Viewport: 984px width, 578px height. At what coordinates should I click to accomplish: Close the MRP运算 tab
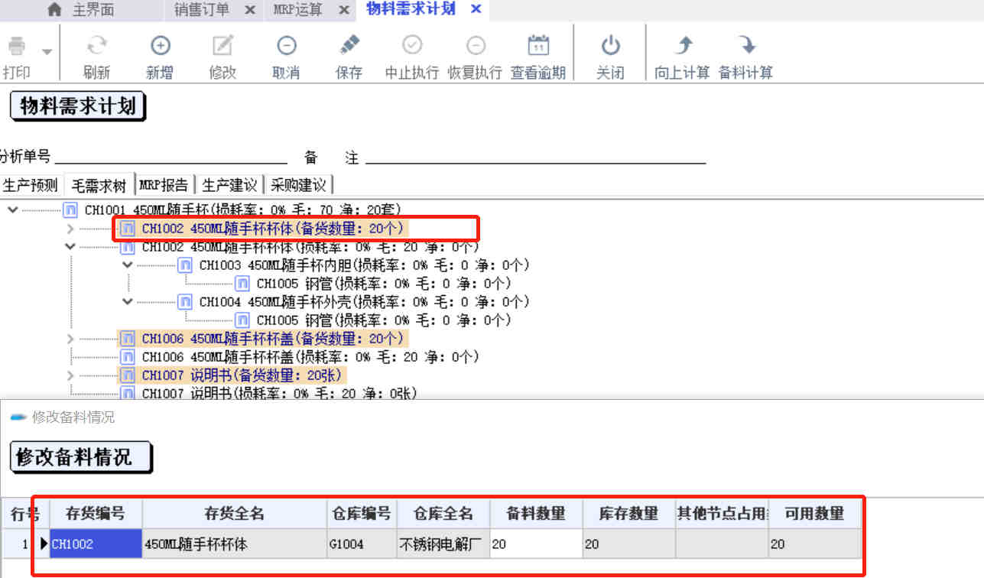(x=343, y=10)
